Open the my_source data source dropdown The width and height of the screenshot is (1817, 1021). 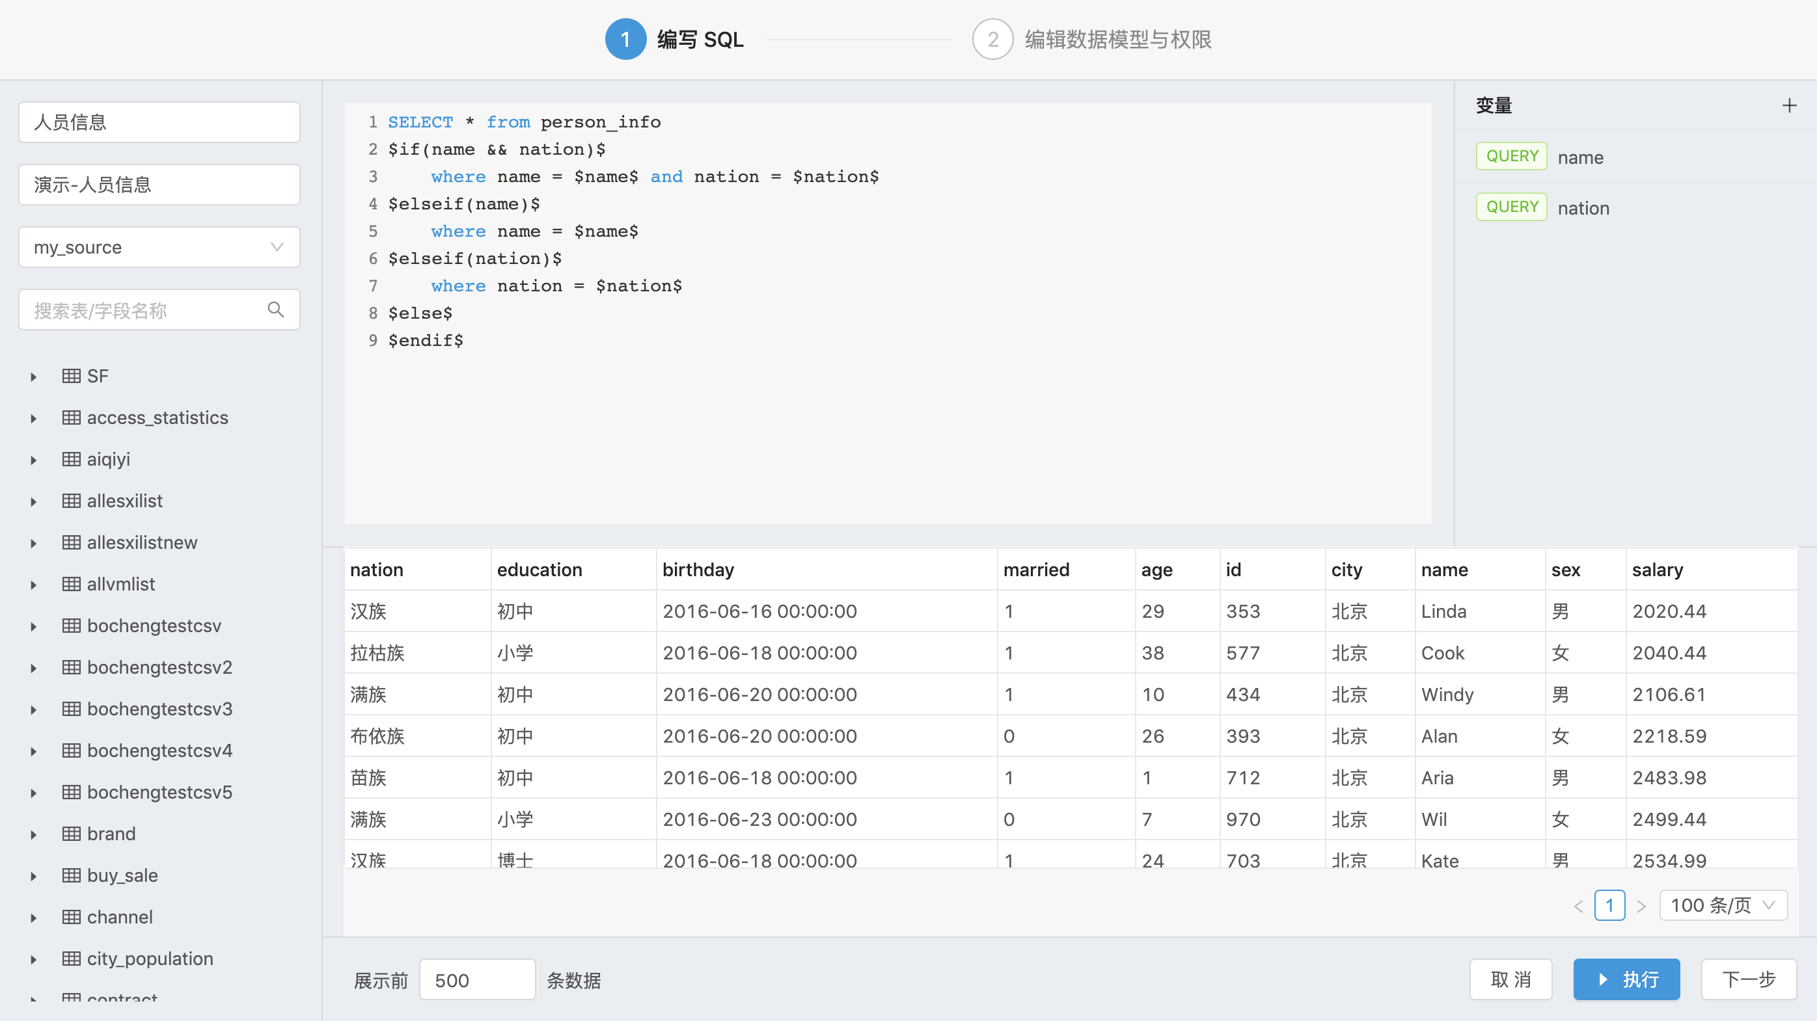tap(159, 247)
